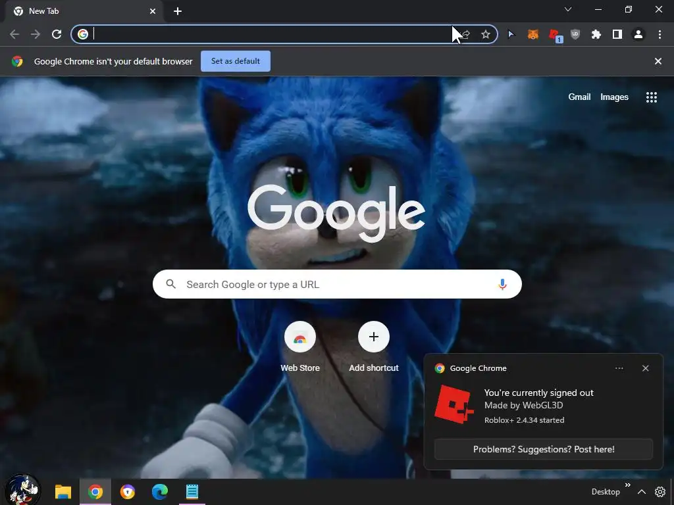Add a new shortcut tile
The image size is (674, 505).
point(374,347)
